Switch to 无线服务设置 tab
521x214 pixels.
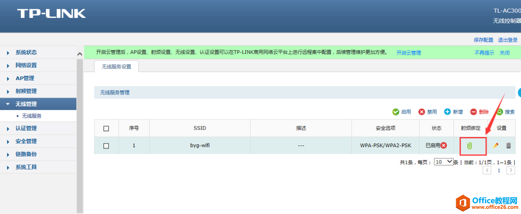click(x=116, y=67)
